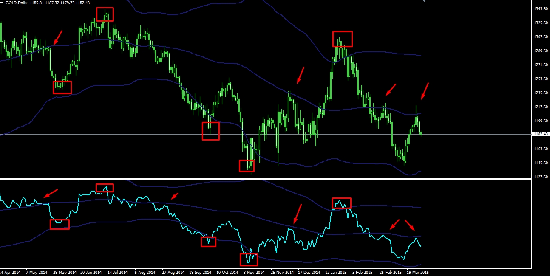The image size is (550, 276).
Task: Click the 5 Aug 2014 date label
Action: pyautogui.click(x=145, y=272)
